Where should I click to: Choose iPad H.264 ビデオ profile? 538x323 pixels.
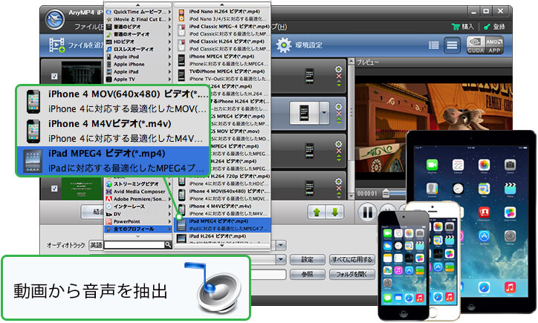[x=222, y=238]
